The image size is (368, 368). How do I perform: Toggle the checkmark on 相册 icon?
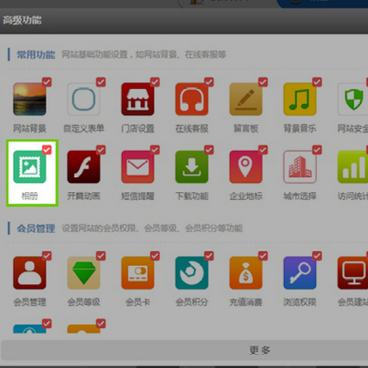47,150
